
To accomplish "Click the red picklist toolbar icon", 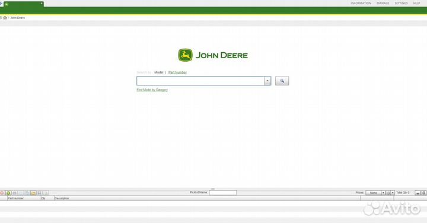I will pos(2,193).
